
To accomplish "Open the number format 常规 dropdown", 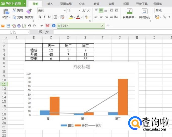I will point(163,11).
